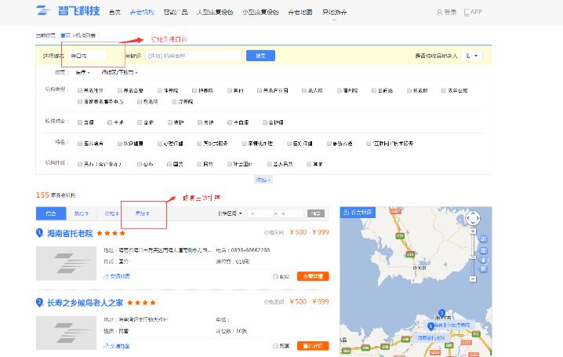Tick the first checkbox in 机构类型 row
The image size is (563, 357).
[80, 90]
